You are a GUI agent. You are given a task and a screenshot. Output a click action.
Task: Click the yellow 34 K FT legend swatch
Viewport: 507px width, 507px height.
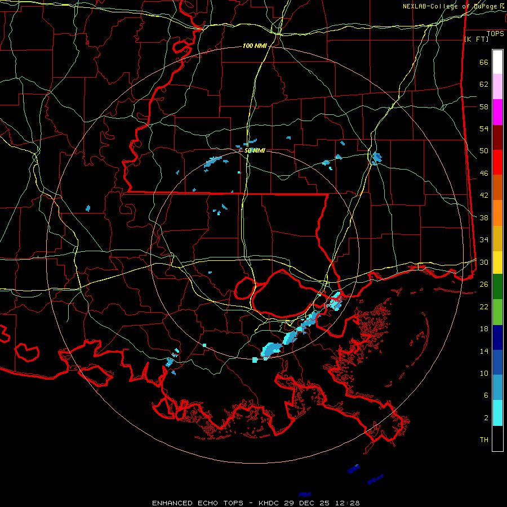pos(497,263)
